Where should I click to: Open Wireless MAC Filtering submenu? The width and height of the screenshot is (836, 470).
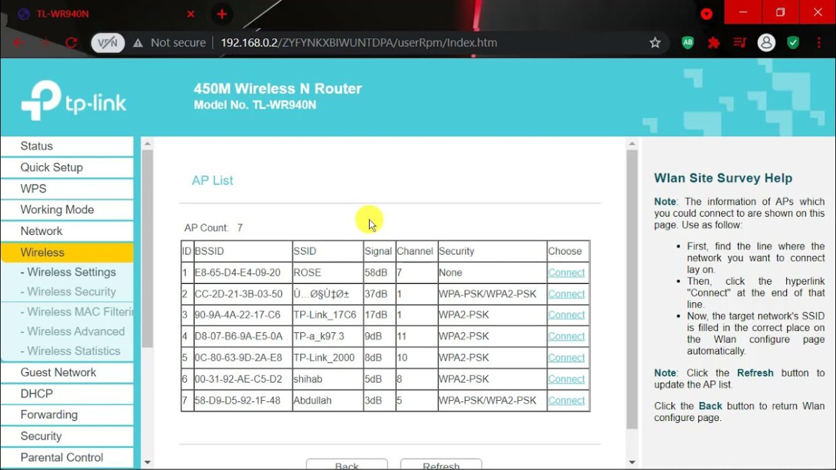pos(77,312)
